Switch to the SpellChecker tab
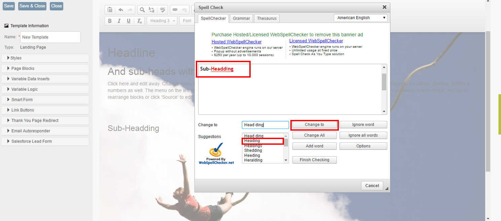This screenshot has width=501, height=221. click(x=213, y=18)
